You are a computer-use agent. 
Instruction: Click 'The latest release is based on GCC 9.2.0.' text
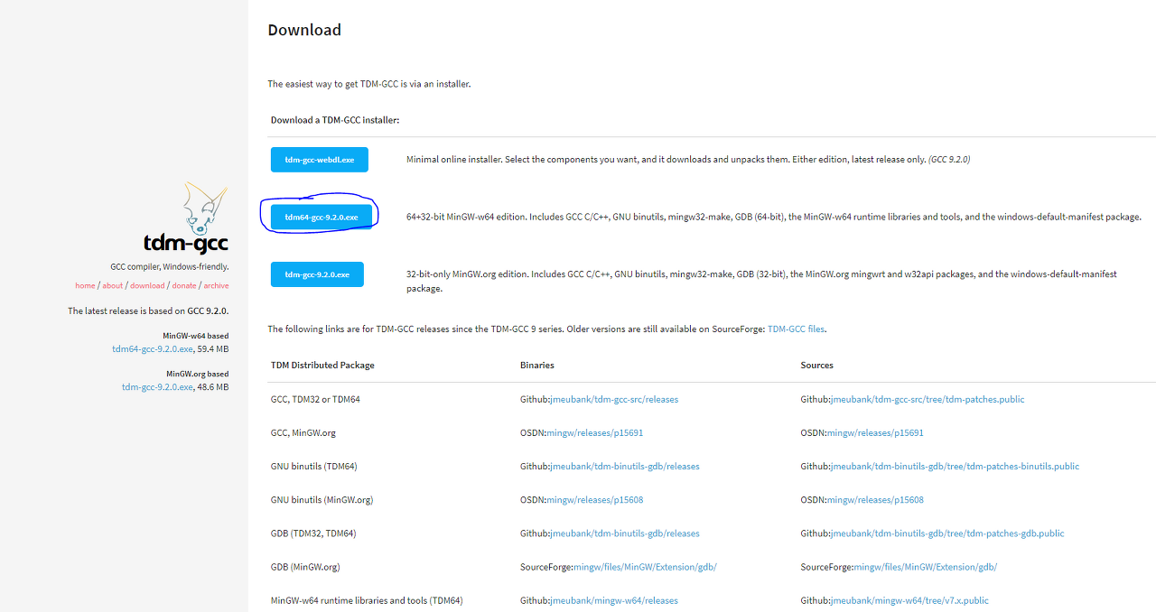pyautogui.click(x=148, y=311)
